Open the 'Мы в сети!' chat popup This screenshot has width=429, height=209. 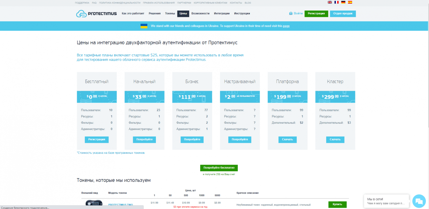tap(386, 201)
